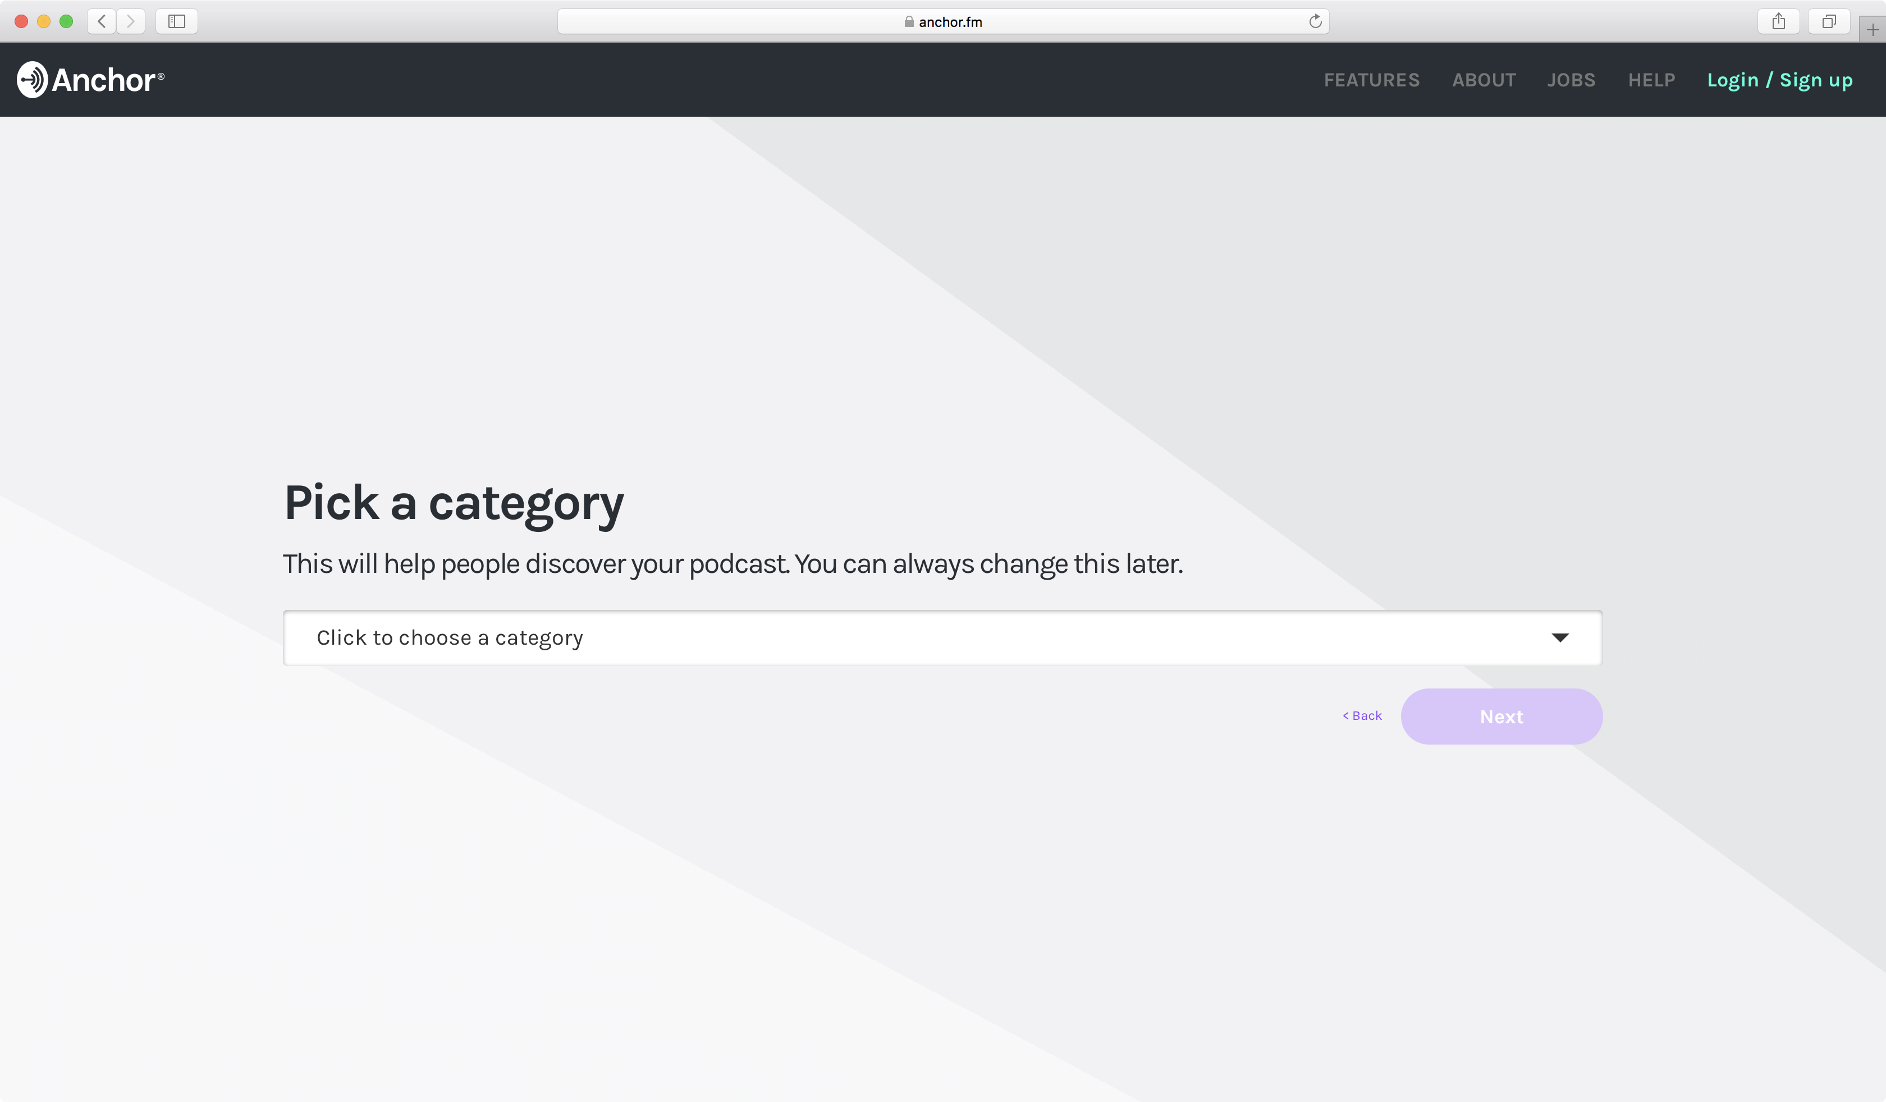Open the HELP nav link
The width and height of the screenshot is (1886, 1102).
[1651, 80]
